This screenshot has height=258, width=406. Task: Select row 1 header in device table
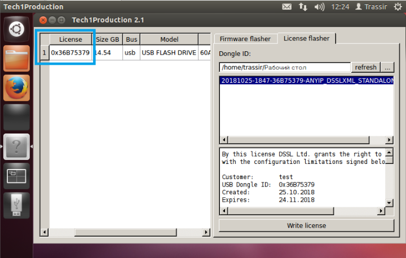(45, 52)
